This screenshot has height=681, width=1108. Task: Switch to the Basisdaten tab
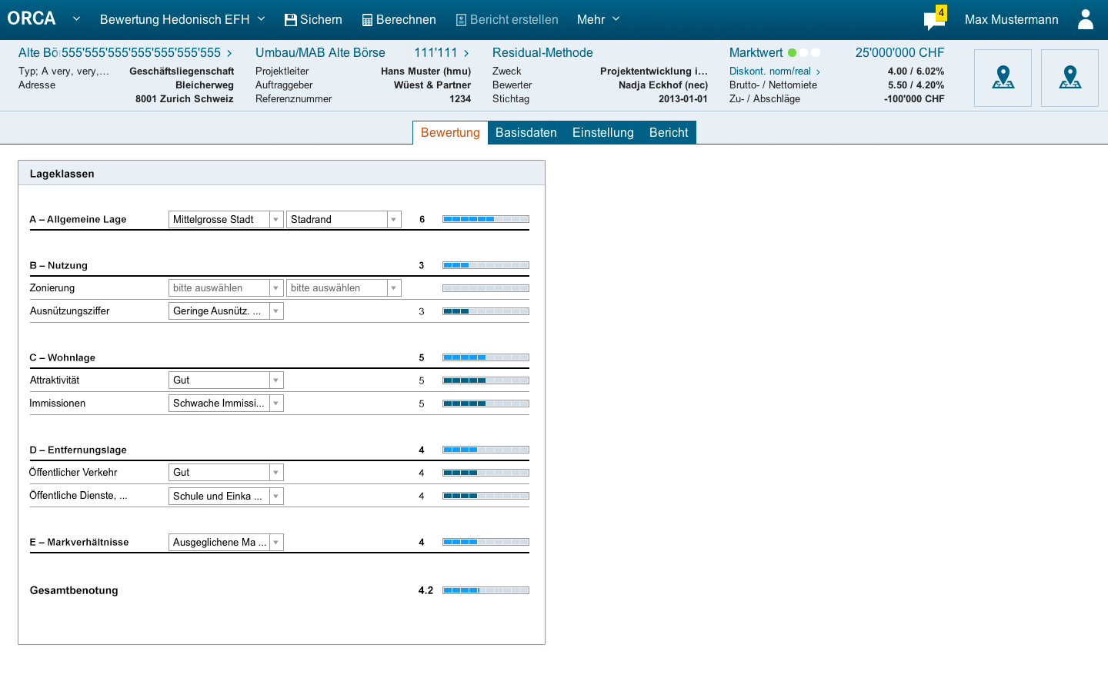pos(526,132)
